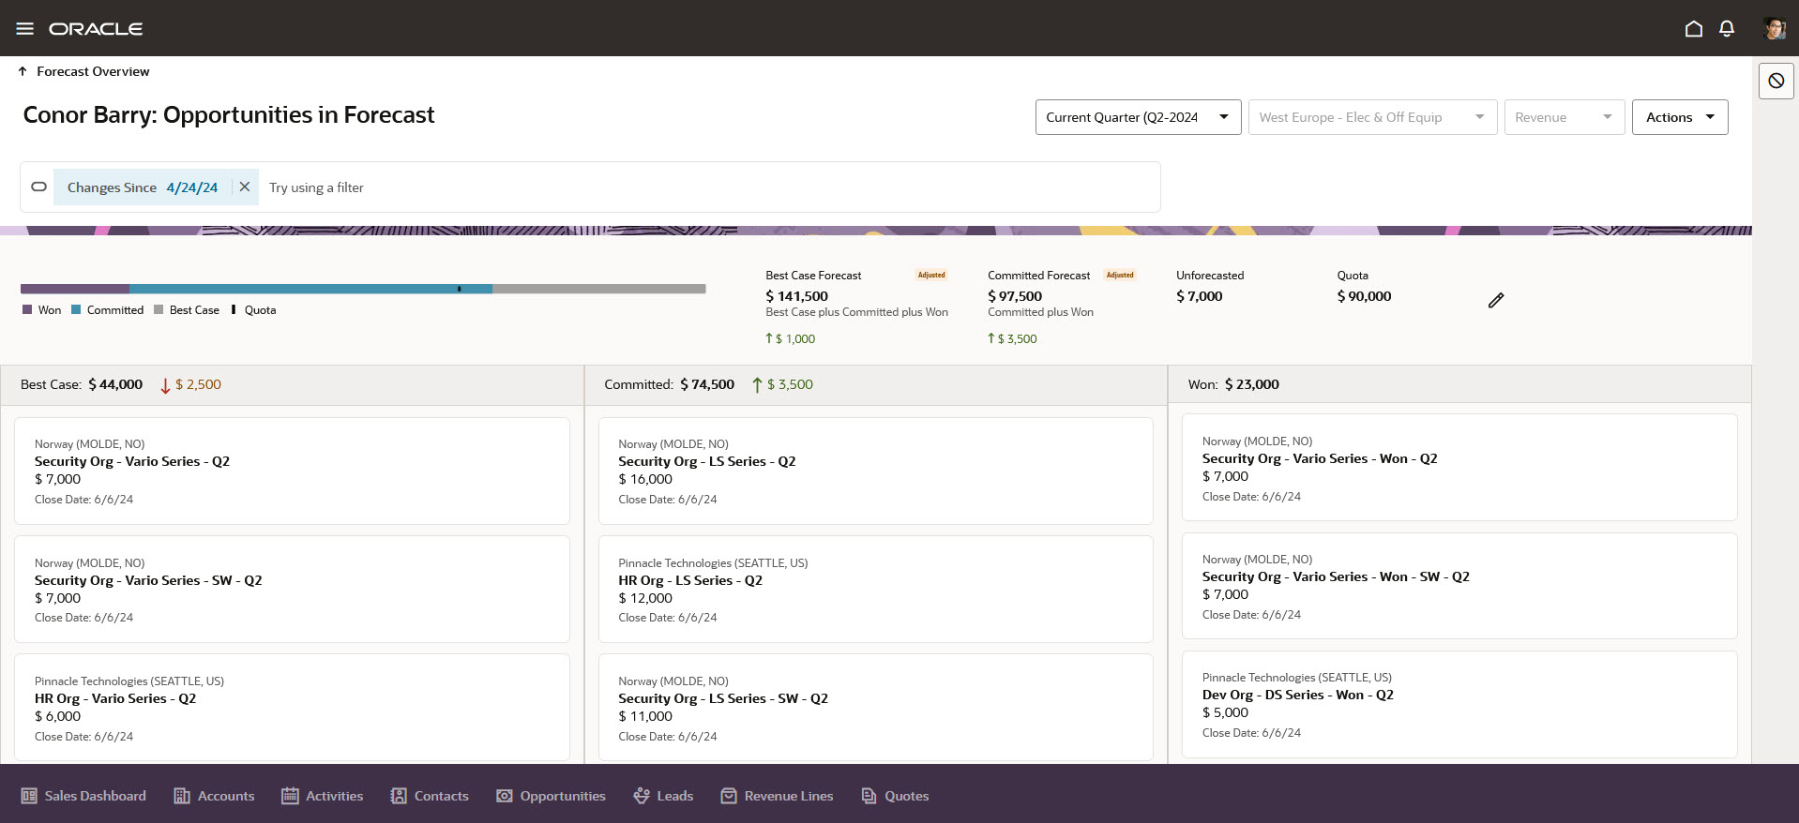The height and width of the screenshot is (823, 1799).
Task: Open the hamburger navigation menu
Action: pyautogui.click(x=25, y=29)
